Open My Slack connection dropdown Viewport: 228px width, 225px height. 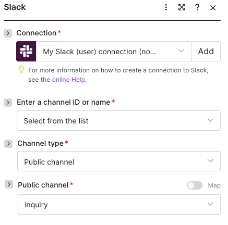114,52
